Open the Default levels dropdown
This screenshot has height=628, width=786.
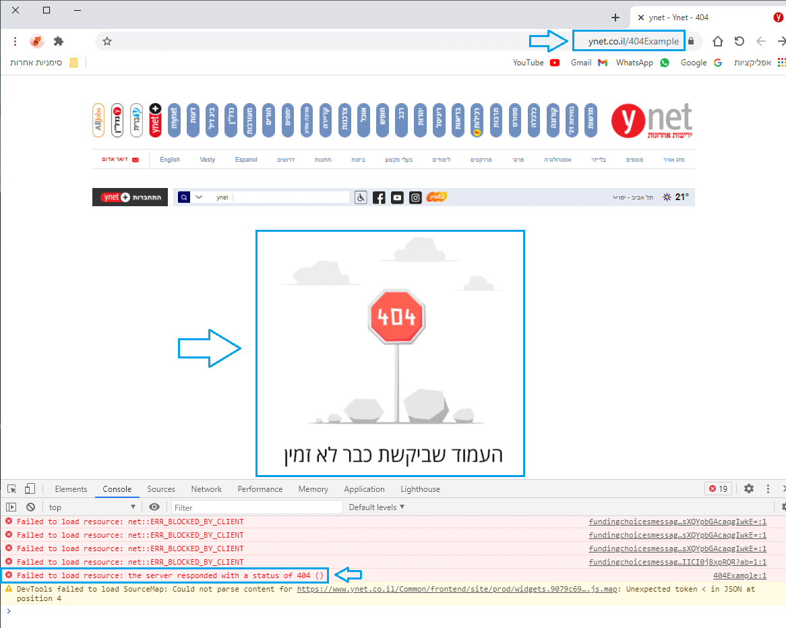(376, 507)
